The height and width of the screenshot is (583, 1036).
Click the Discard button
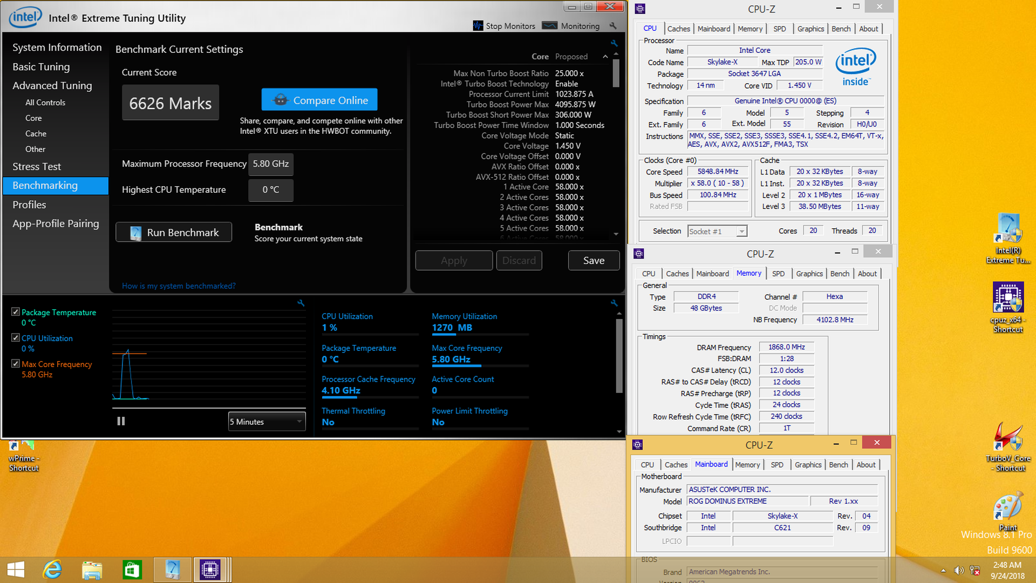pos(519,260)
